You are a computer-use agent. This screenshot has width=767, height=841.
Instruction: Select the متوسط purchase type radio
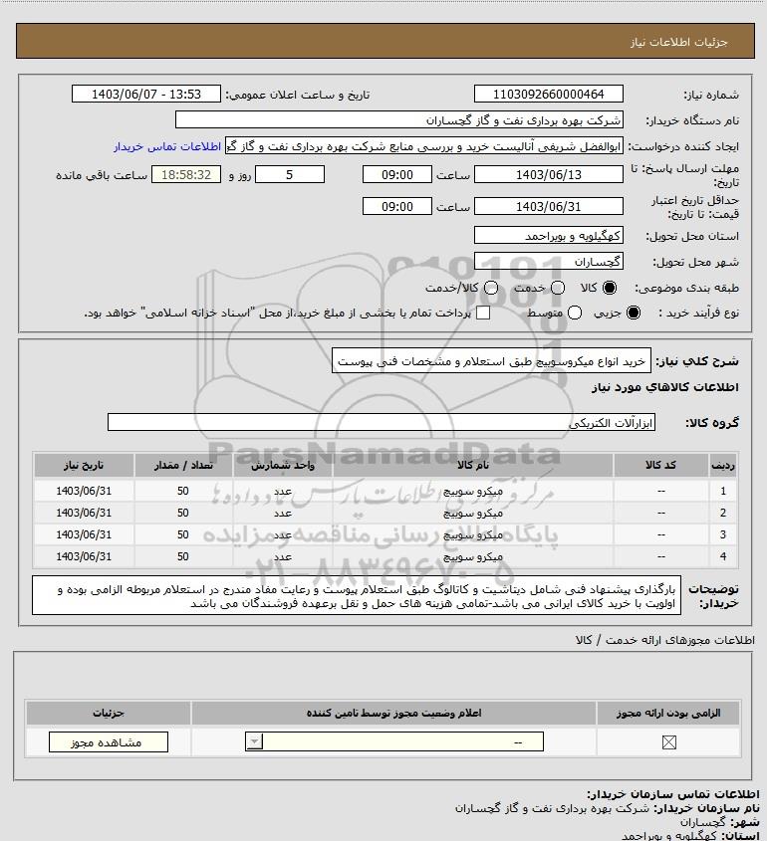click(575, 313)
